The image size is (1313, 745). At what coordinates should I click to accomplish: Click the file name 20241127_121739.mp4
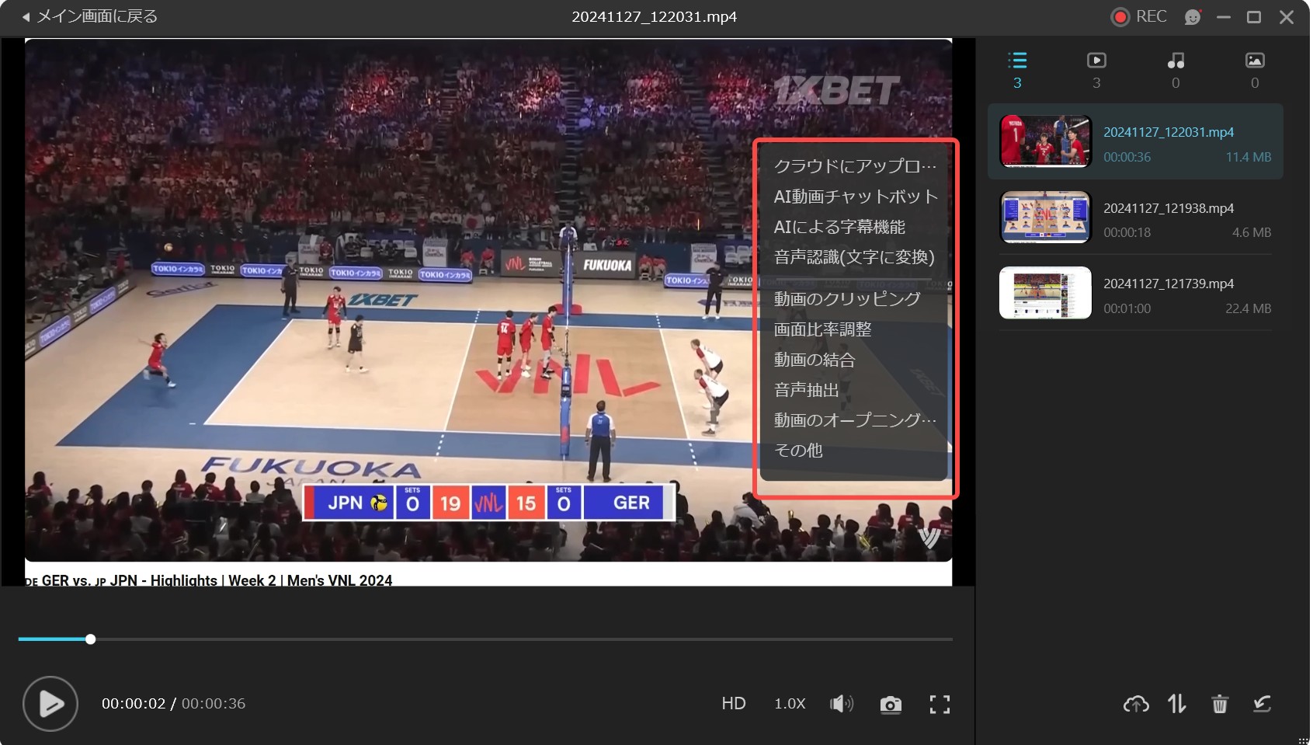(1169, 284)
